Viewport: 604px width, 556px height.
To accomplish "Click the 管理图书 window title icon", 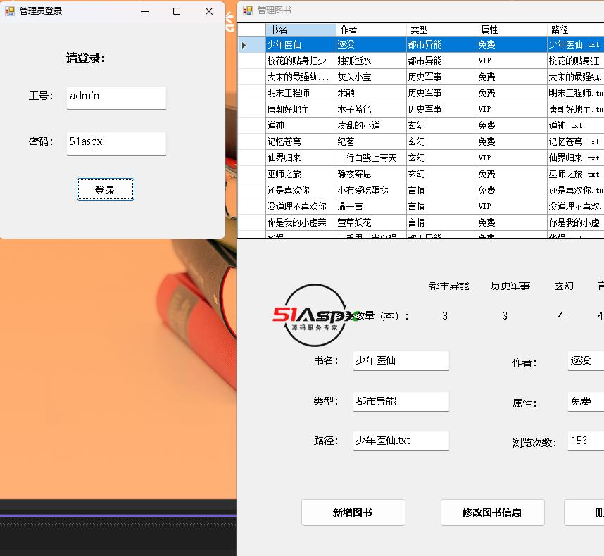I will tap(248, 11).
